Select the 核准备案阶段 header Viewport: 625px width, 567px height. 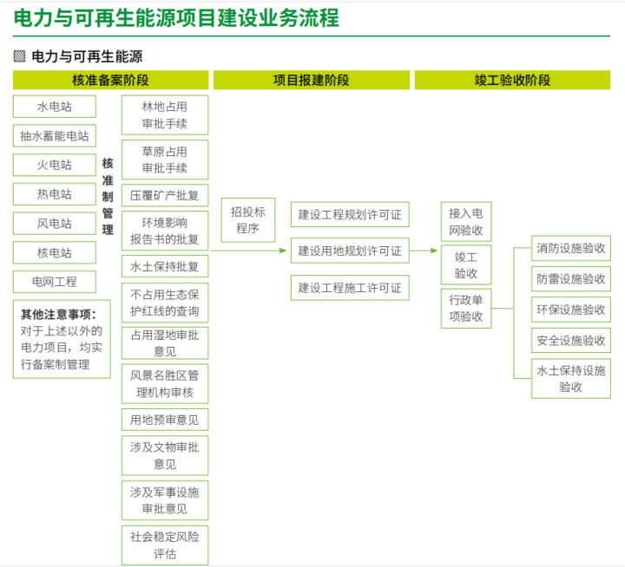pos(110,81)
